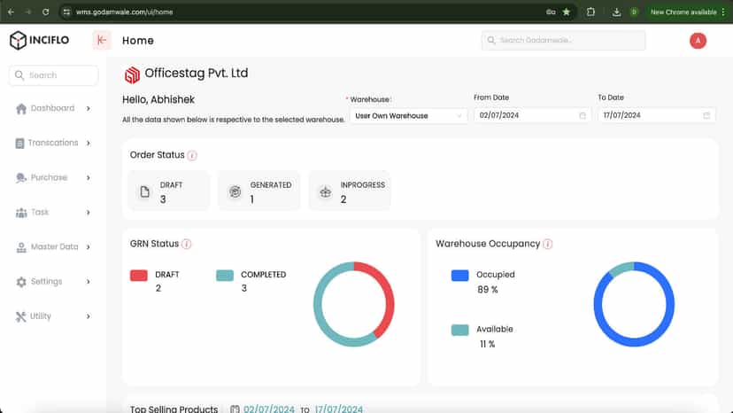733x413 pixels.
Task: Go back in browser history
Action: 12,12
